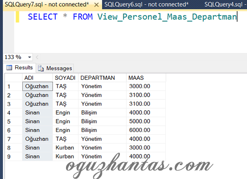
Task: Select the MAAS column header
Action: point(146,78)
